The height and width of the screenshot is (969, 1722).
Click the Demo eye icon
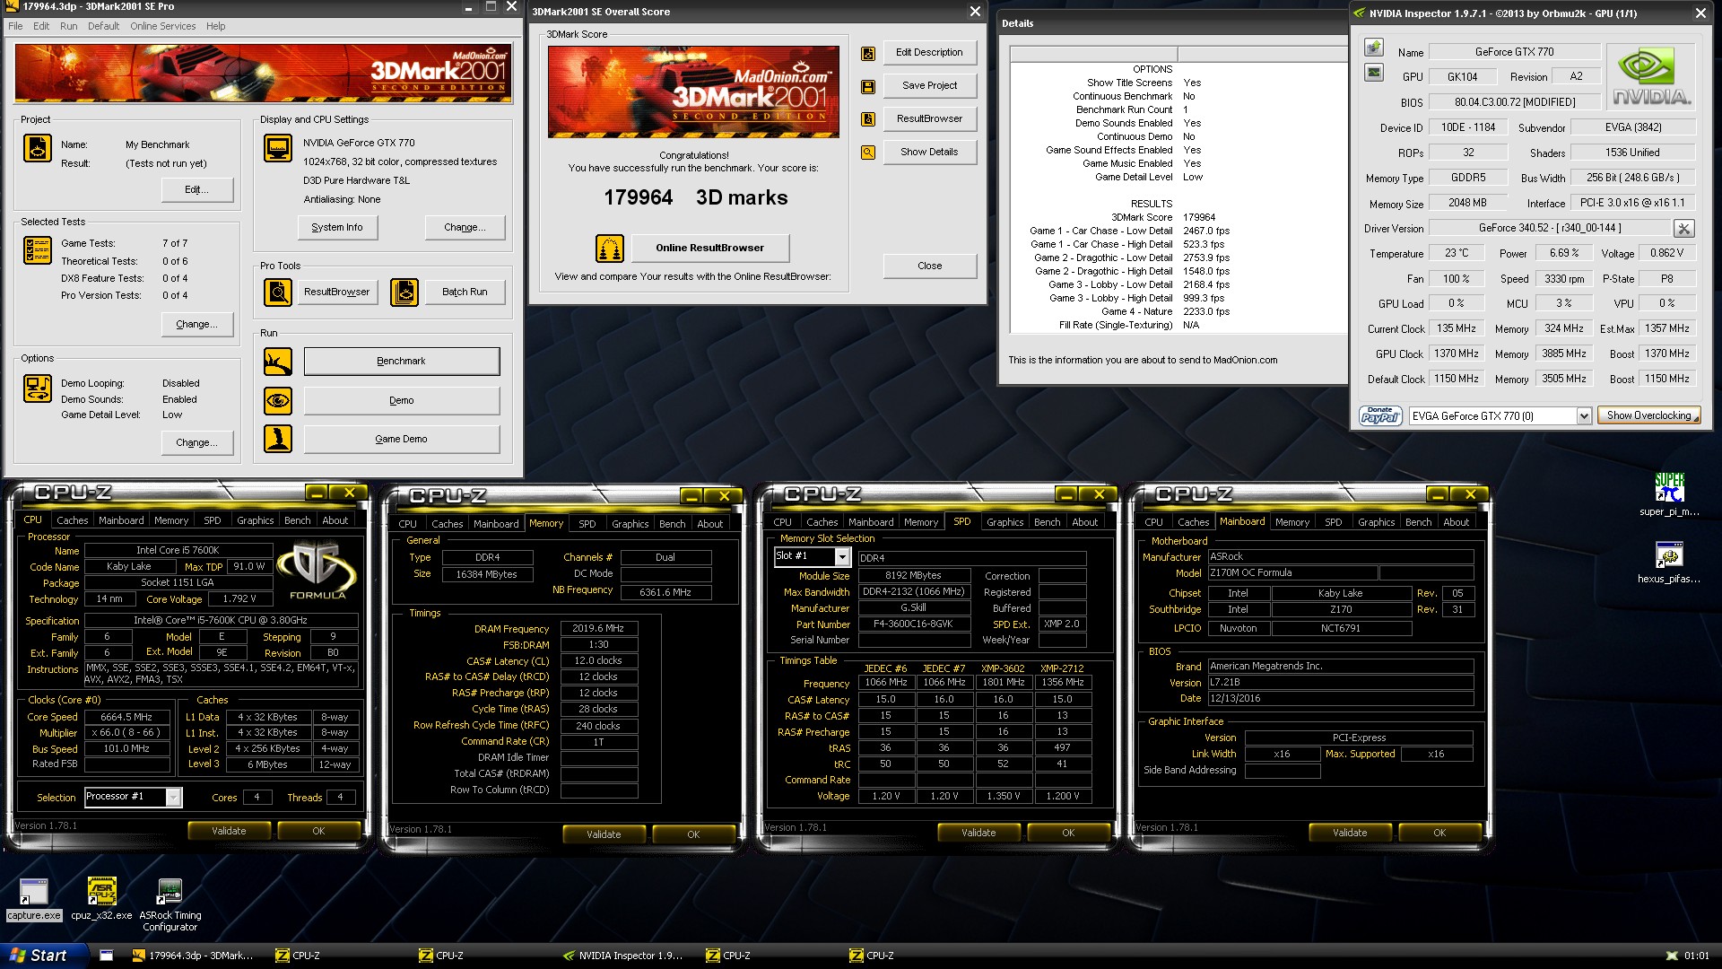[278, 401]
